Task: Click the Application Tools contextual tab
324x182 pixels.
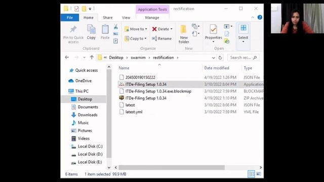Action: click(152, 10)
